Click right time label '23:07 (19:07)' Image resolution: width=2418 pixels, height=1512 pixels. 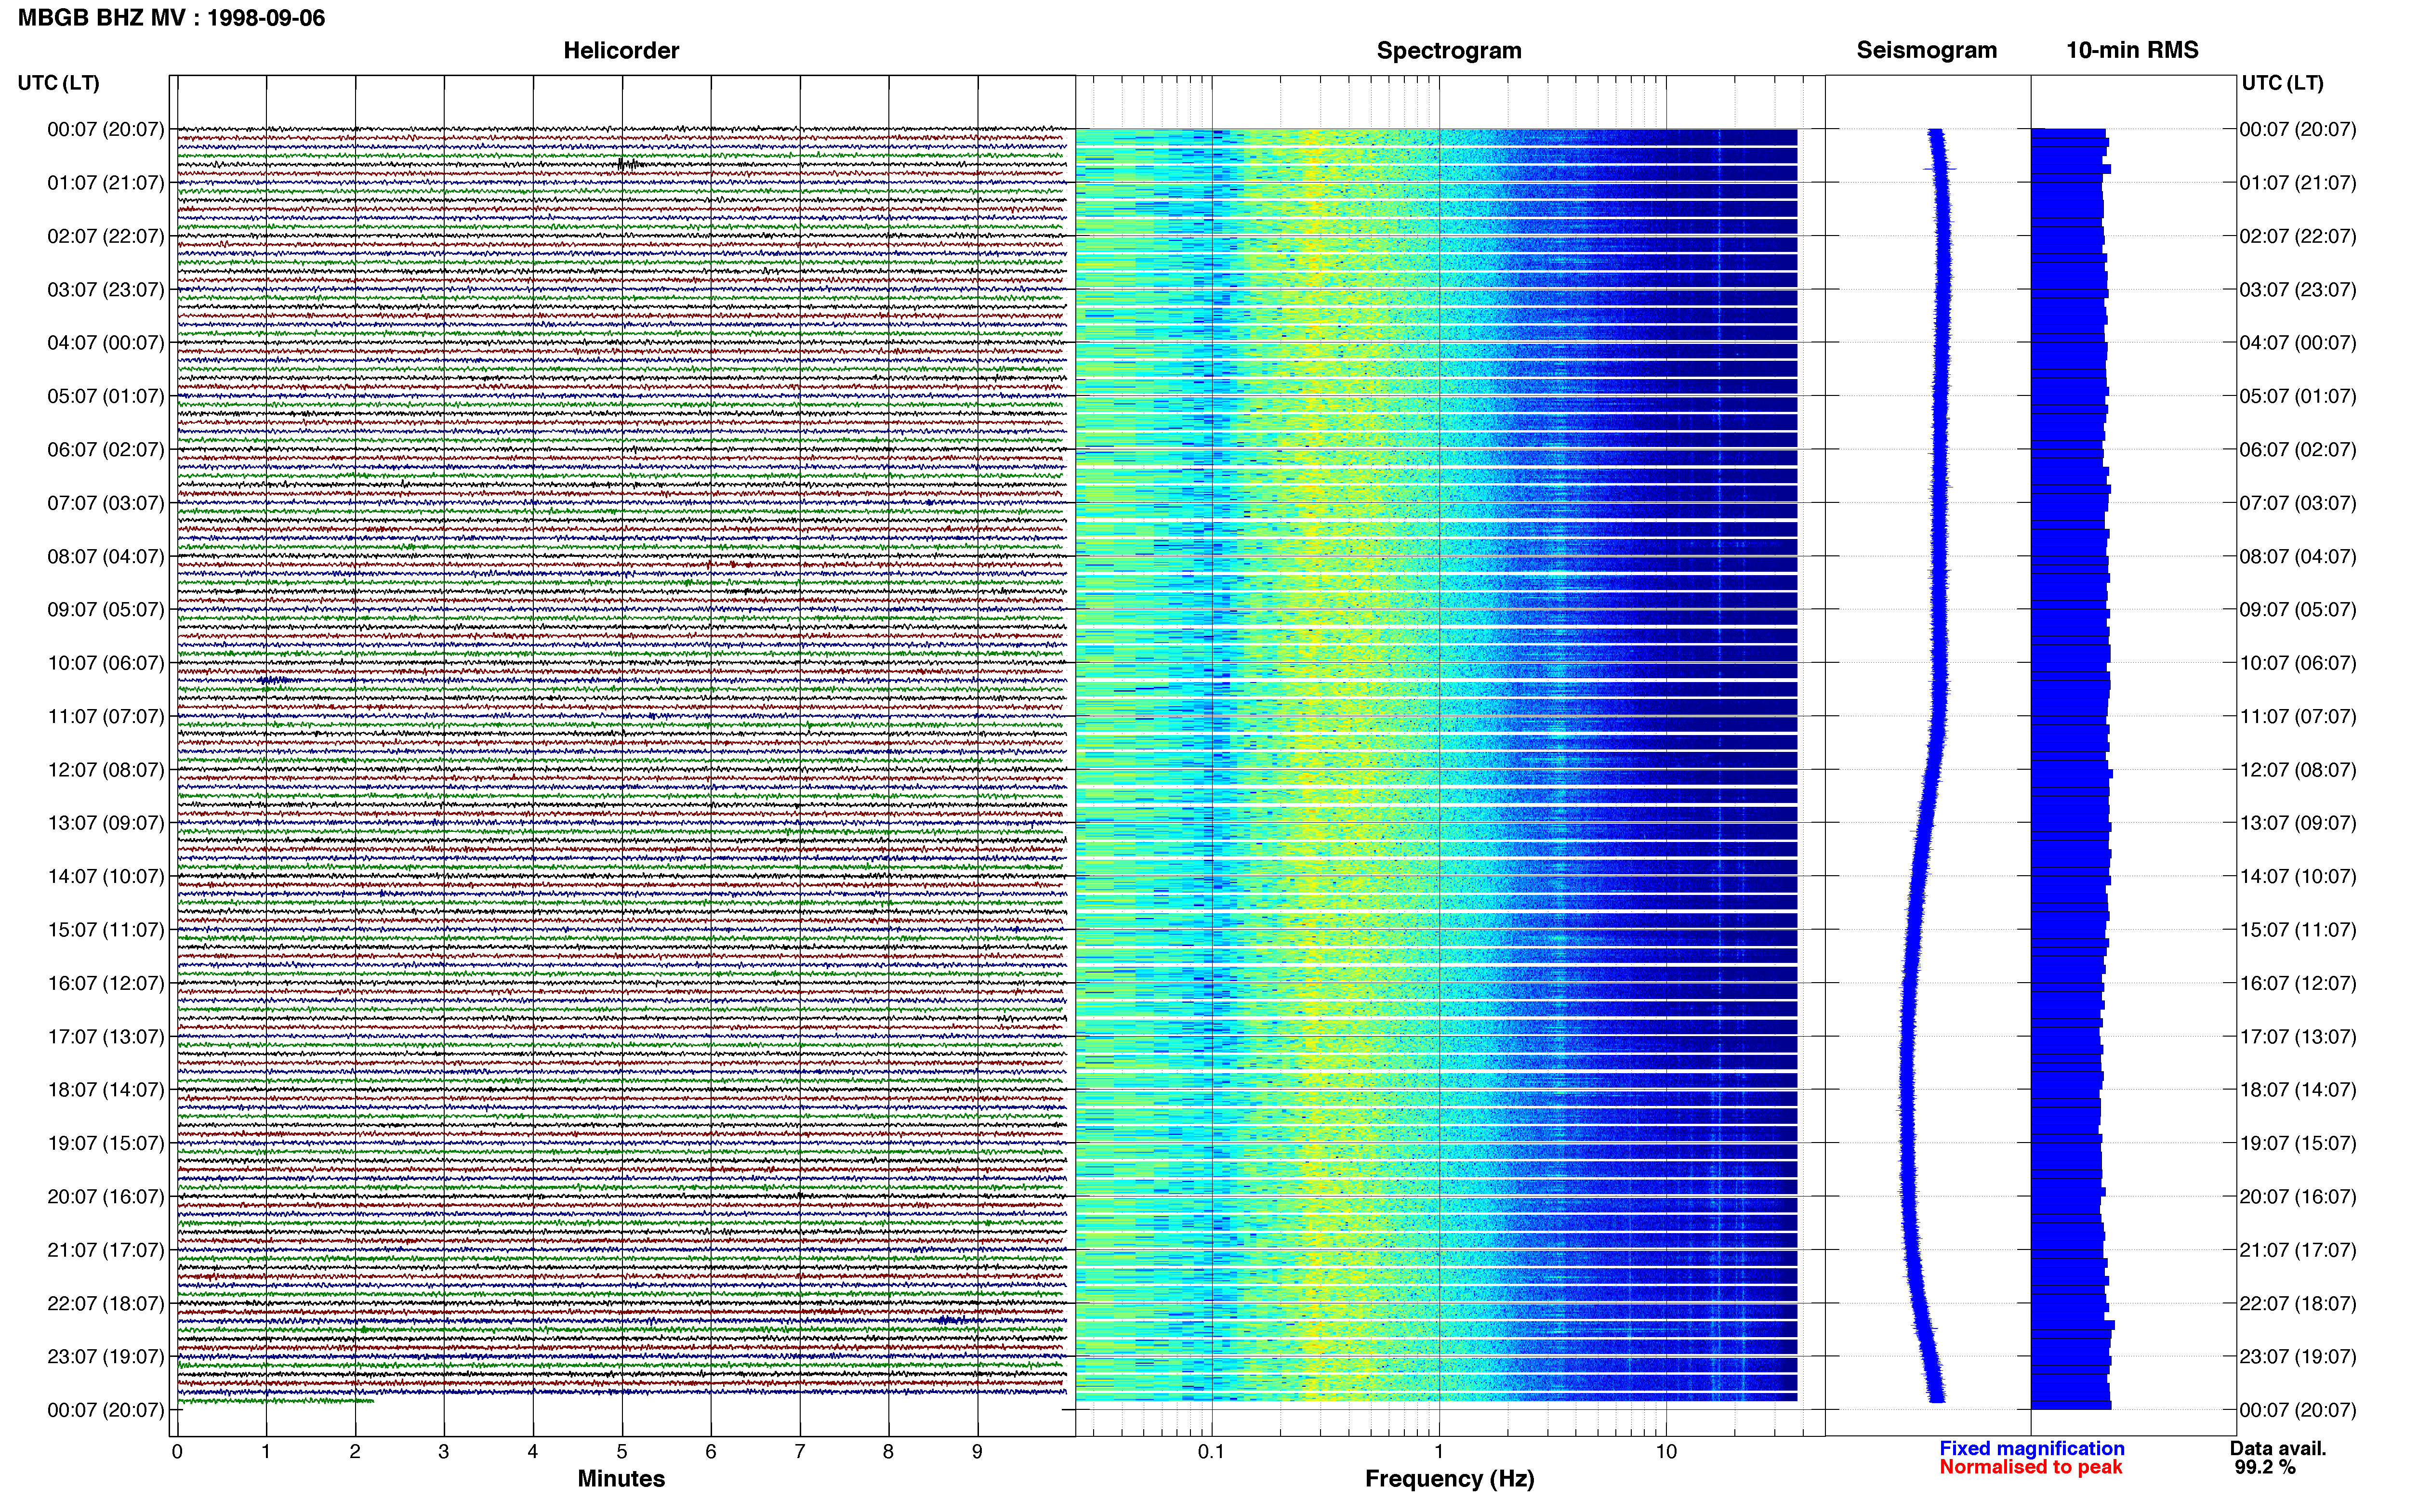[2298, 1357]
